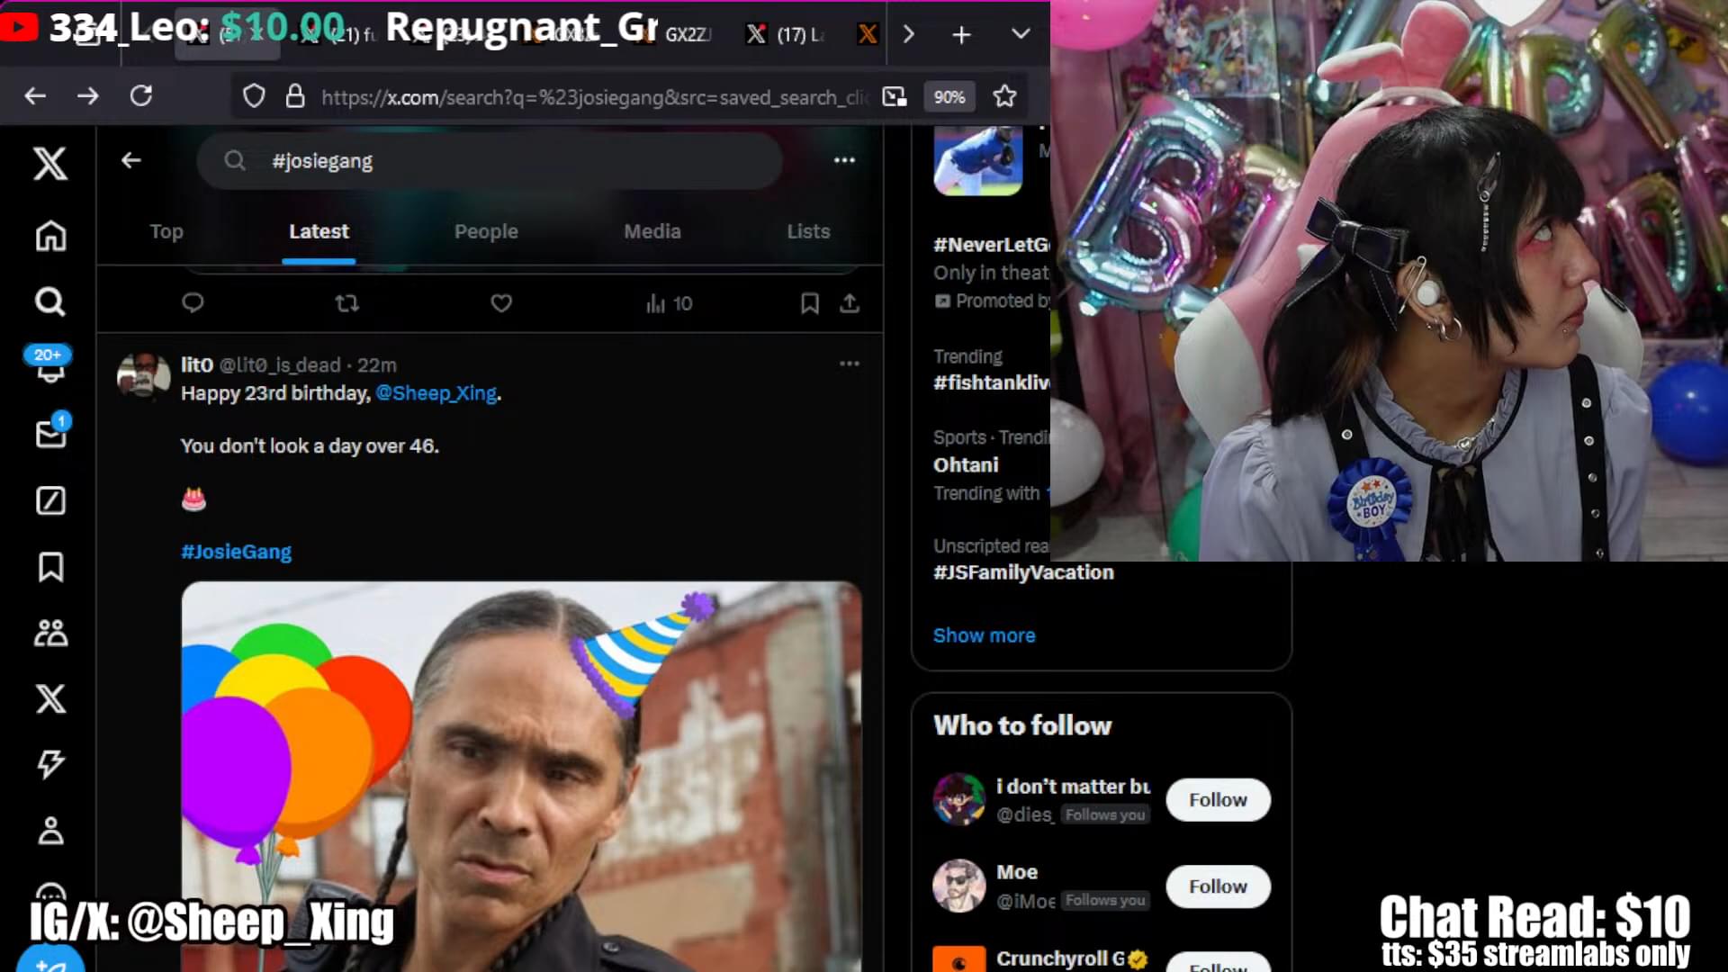Bookmark the post above lit0's tweet
Screen dimensions: 1728x972
click(809, 303)
